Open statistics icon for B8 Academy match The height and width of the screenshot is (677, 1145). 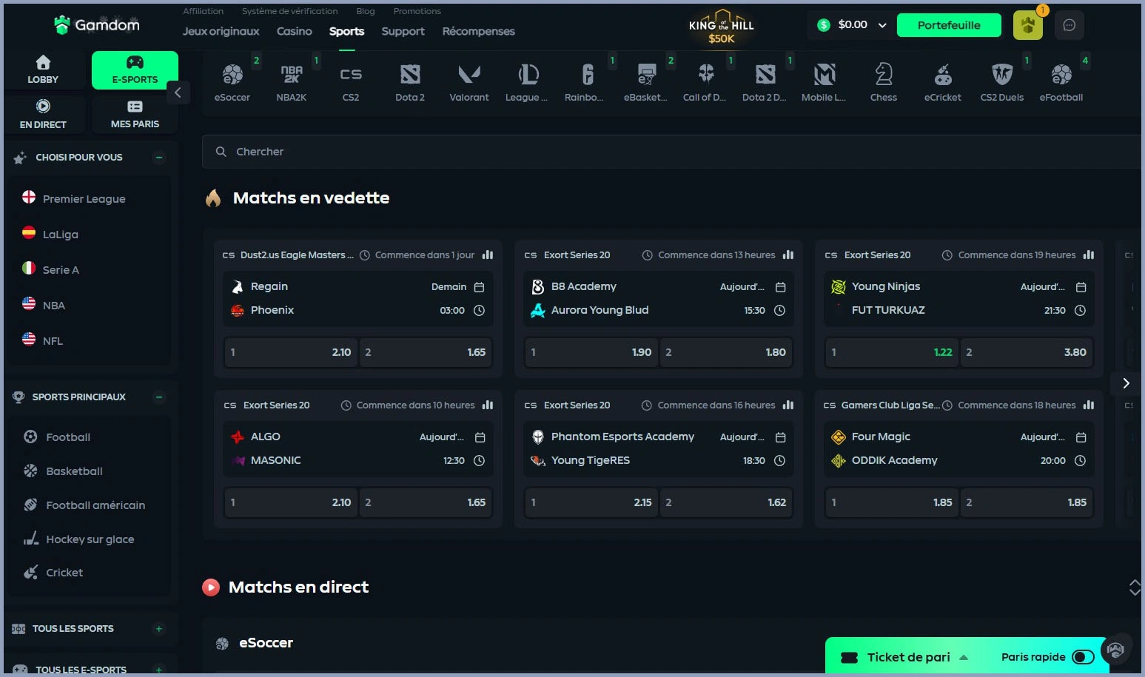[x=788, y=255]
